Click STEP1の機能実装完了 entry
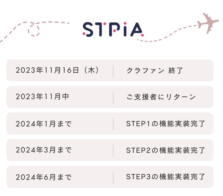The width and height of the screenshot is (223, 196). click(166, 124)
